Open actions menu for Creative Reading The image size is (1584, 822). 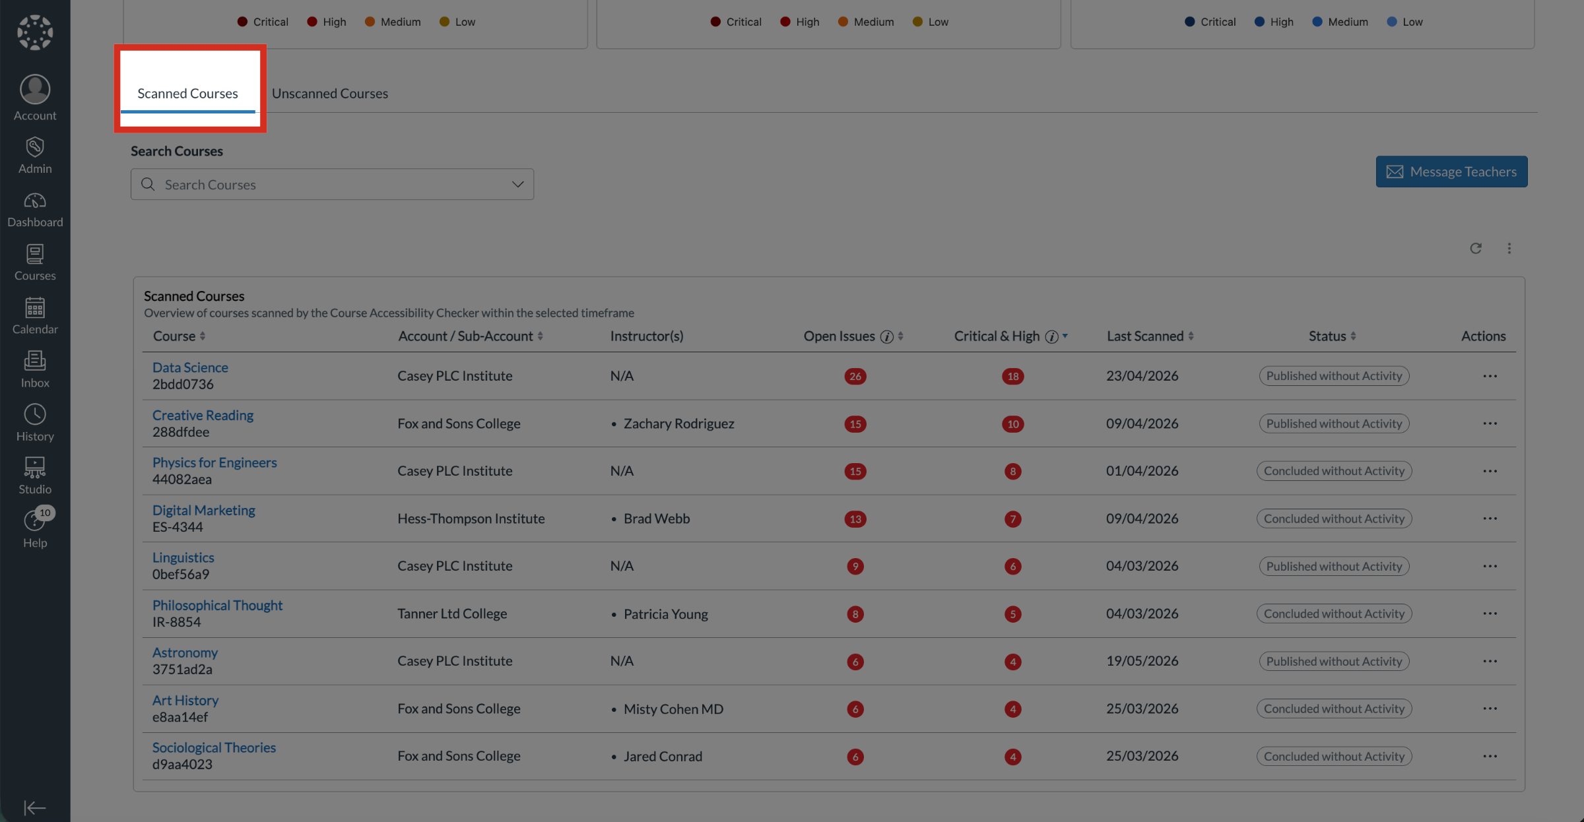1490,424
